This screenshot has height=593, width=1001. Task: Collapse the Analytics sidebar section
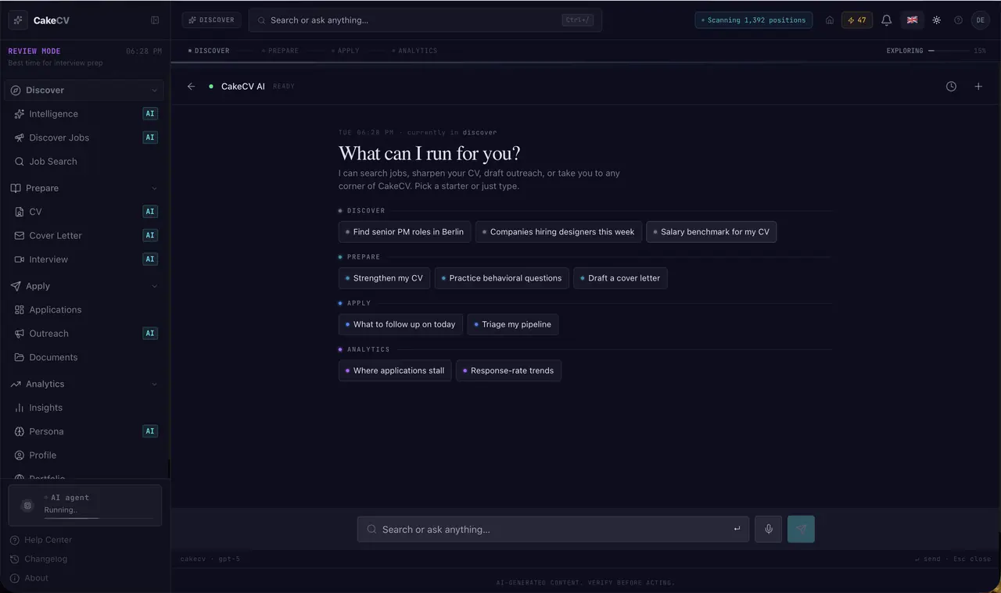(x=154, y=384)
